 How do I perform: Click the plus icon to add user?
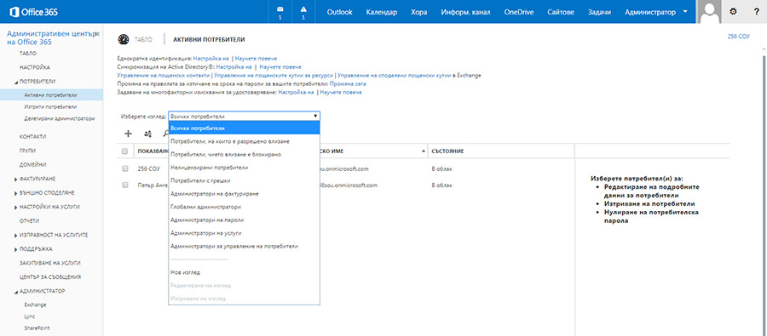coord(128,133)
